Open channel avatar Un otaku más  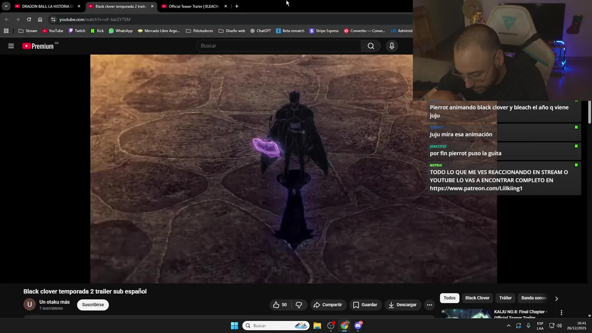[30, 304]
